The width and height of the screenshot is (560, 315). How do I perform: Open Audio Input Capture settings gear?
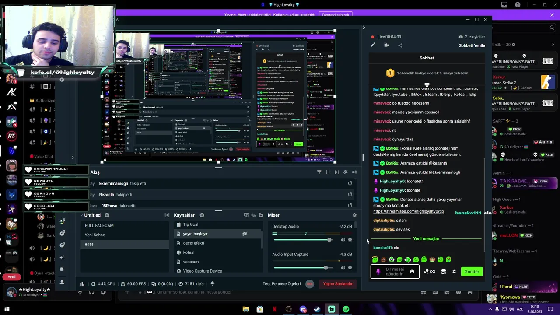pyautogui.click(x=350, y=268)
